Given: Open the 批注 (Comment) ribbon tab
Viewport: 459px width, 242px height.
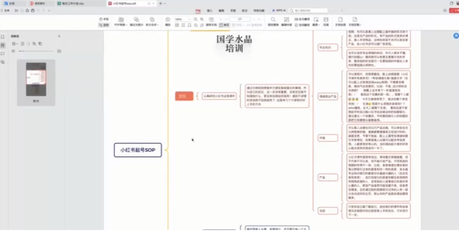Looking at the screenshot, I should (x=245, y=10).
